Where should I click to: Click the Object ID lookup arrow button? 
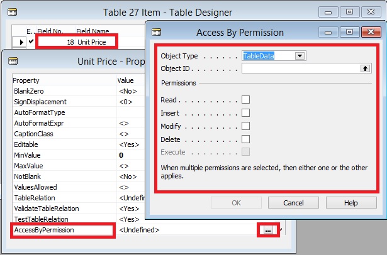[x=364, y=68]
